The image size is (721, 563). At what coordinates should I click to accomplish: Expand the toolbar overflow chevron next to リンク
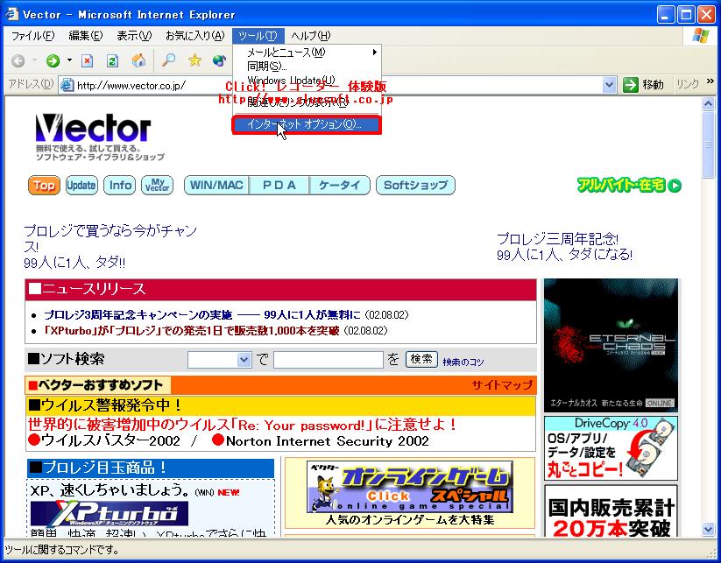(710, 81)
